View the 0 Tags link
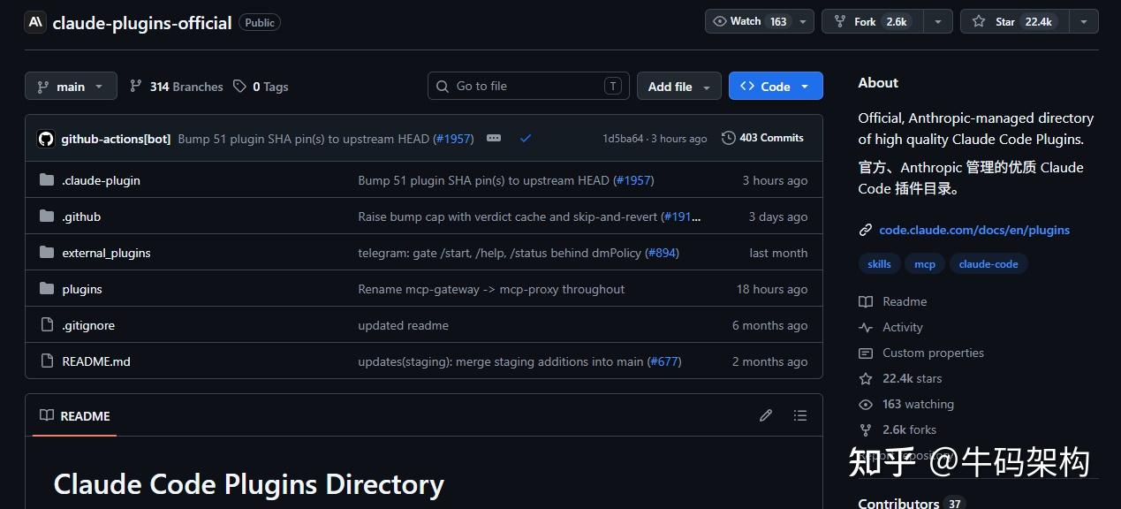1121x509 pixels. point(261,87)
